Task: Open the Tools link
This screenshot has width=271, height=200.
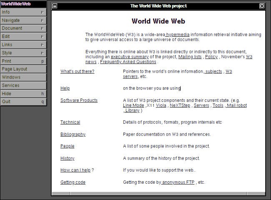Action: tap(218, 106)
